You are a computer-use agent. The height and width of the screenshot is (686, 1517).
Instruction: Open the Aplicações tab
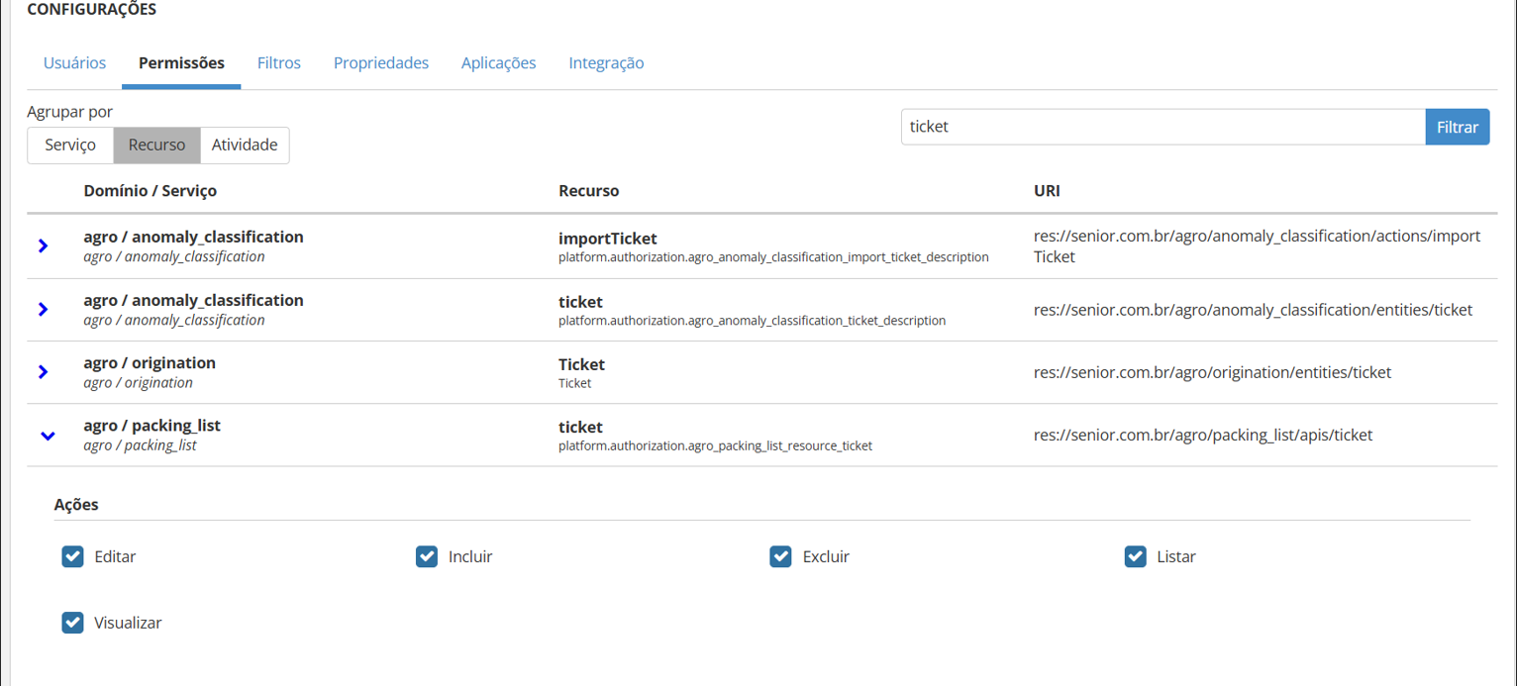(x=498, y=63)
